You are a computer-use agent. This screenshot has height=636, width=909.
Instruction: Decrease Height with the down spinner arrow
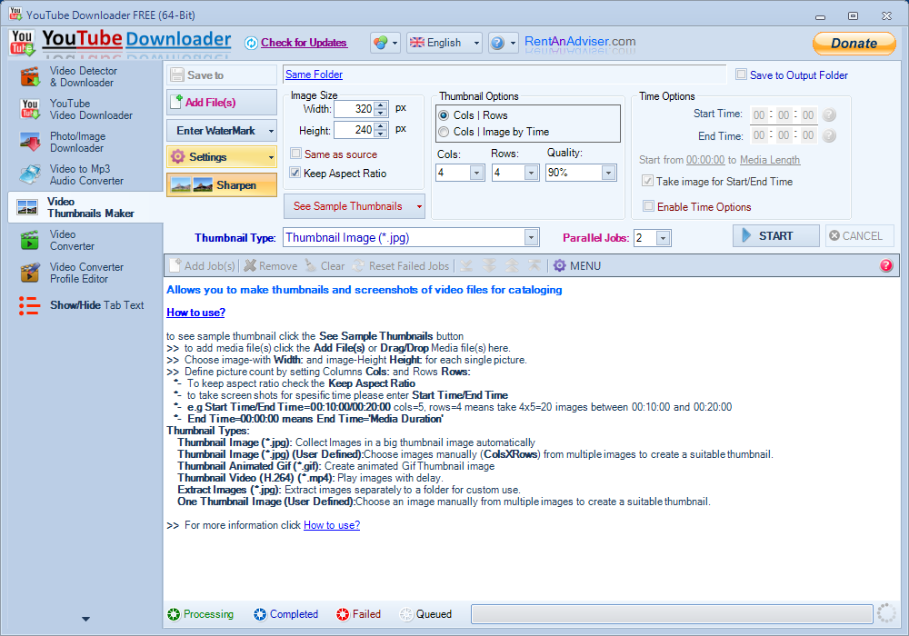(381, 134)
